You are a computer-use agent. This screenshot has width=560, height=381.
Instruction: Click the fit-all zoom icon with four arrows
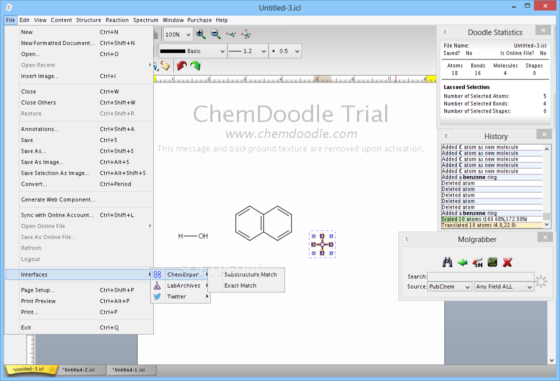click(x=246, y=34)
